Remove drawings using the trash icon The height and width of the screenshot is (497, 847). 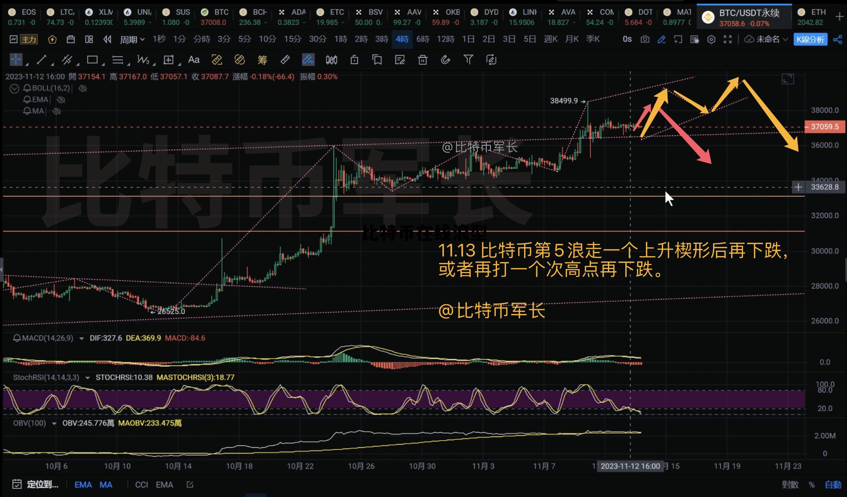click(423, 60)
